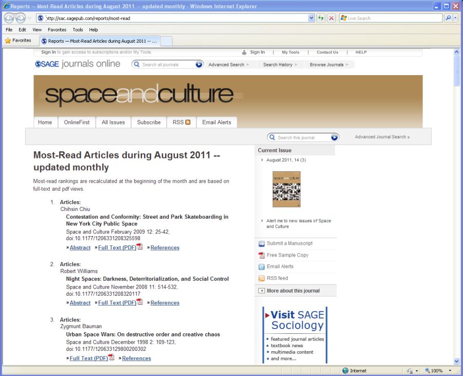Click the Refresh page icon

320,18
